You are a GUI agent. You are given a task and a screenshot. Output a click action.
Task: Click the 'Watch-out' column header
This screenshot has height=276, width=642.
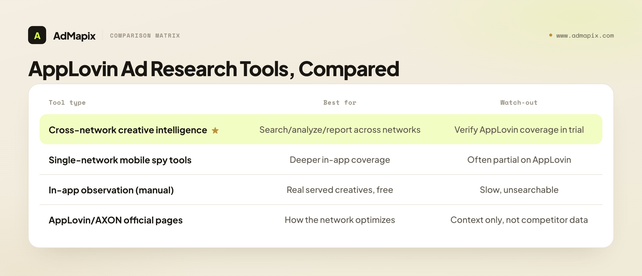(x=519, y=102)
